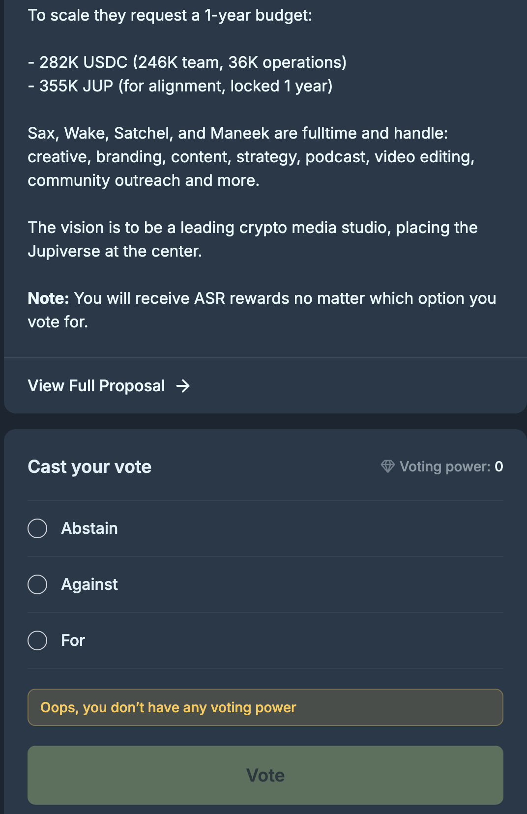Click the Sax, Wake, Satchel team paragraph
This screenshot has width=527, height=814.
pyautogui.click(x=251, y=157)
